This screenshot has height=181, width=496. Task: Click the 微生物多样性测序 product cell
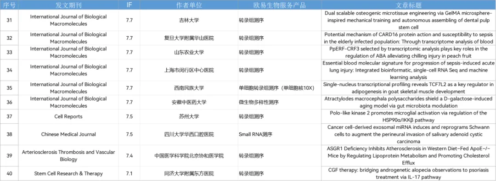tap(258, 102)
